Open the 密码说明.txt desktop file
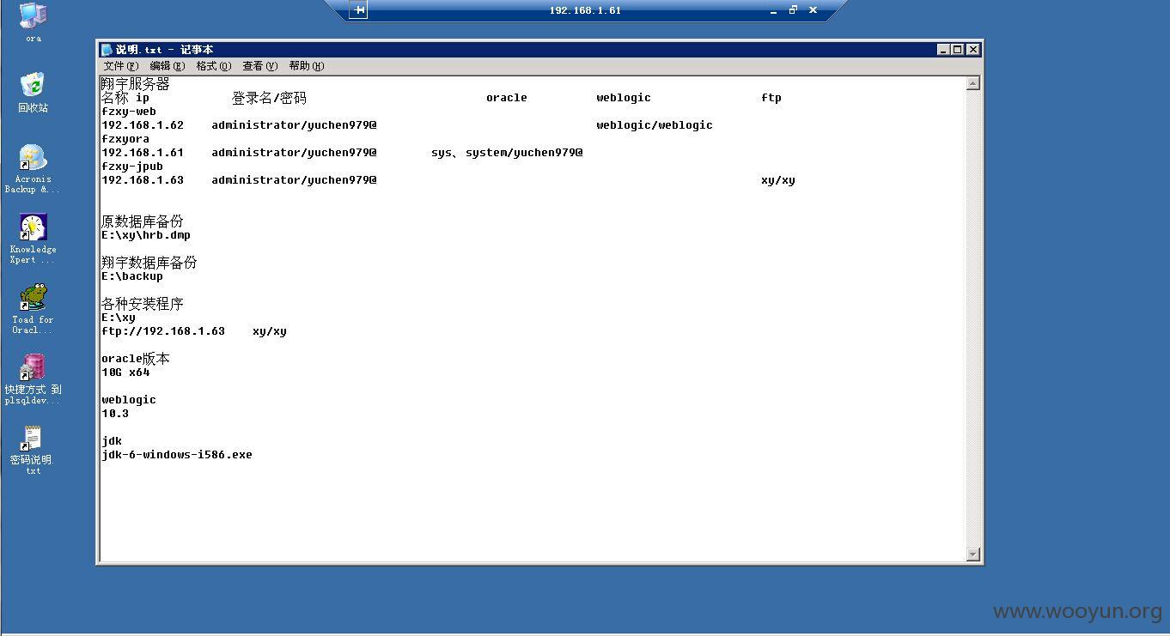This screenshot has height=636, width=1170. point(33,451)
